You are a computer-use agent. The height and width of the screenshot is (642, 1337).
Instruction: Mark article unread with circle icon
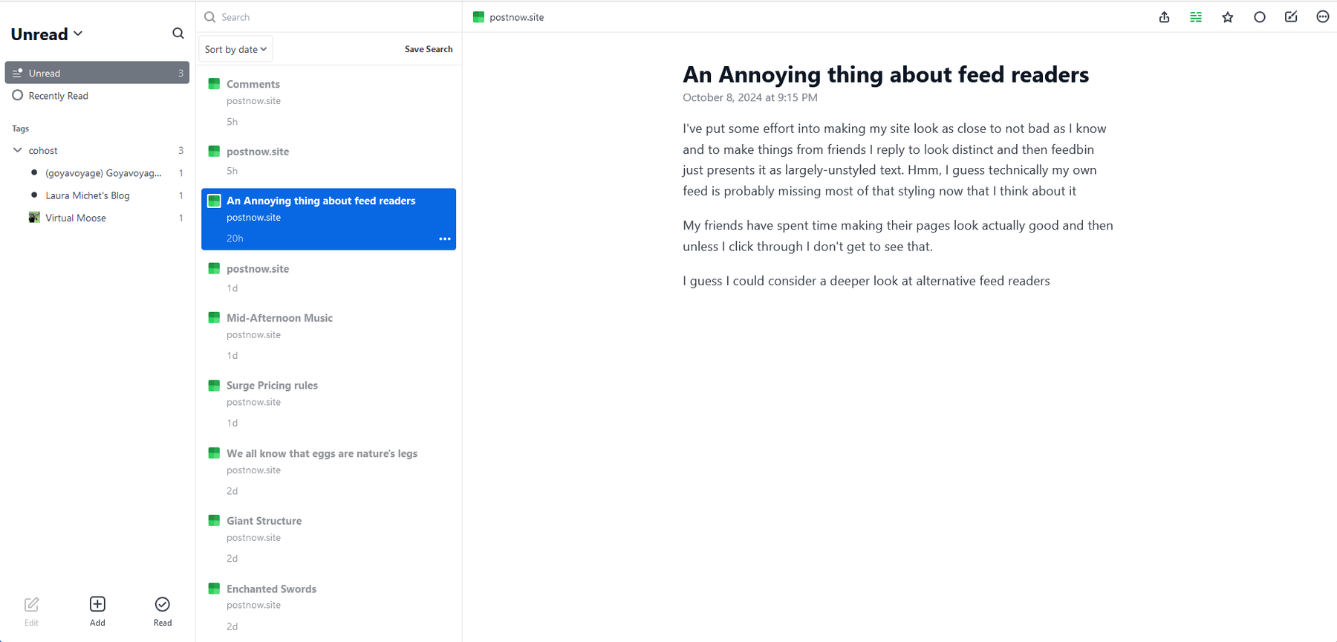pos(1260,17)
